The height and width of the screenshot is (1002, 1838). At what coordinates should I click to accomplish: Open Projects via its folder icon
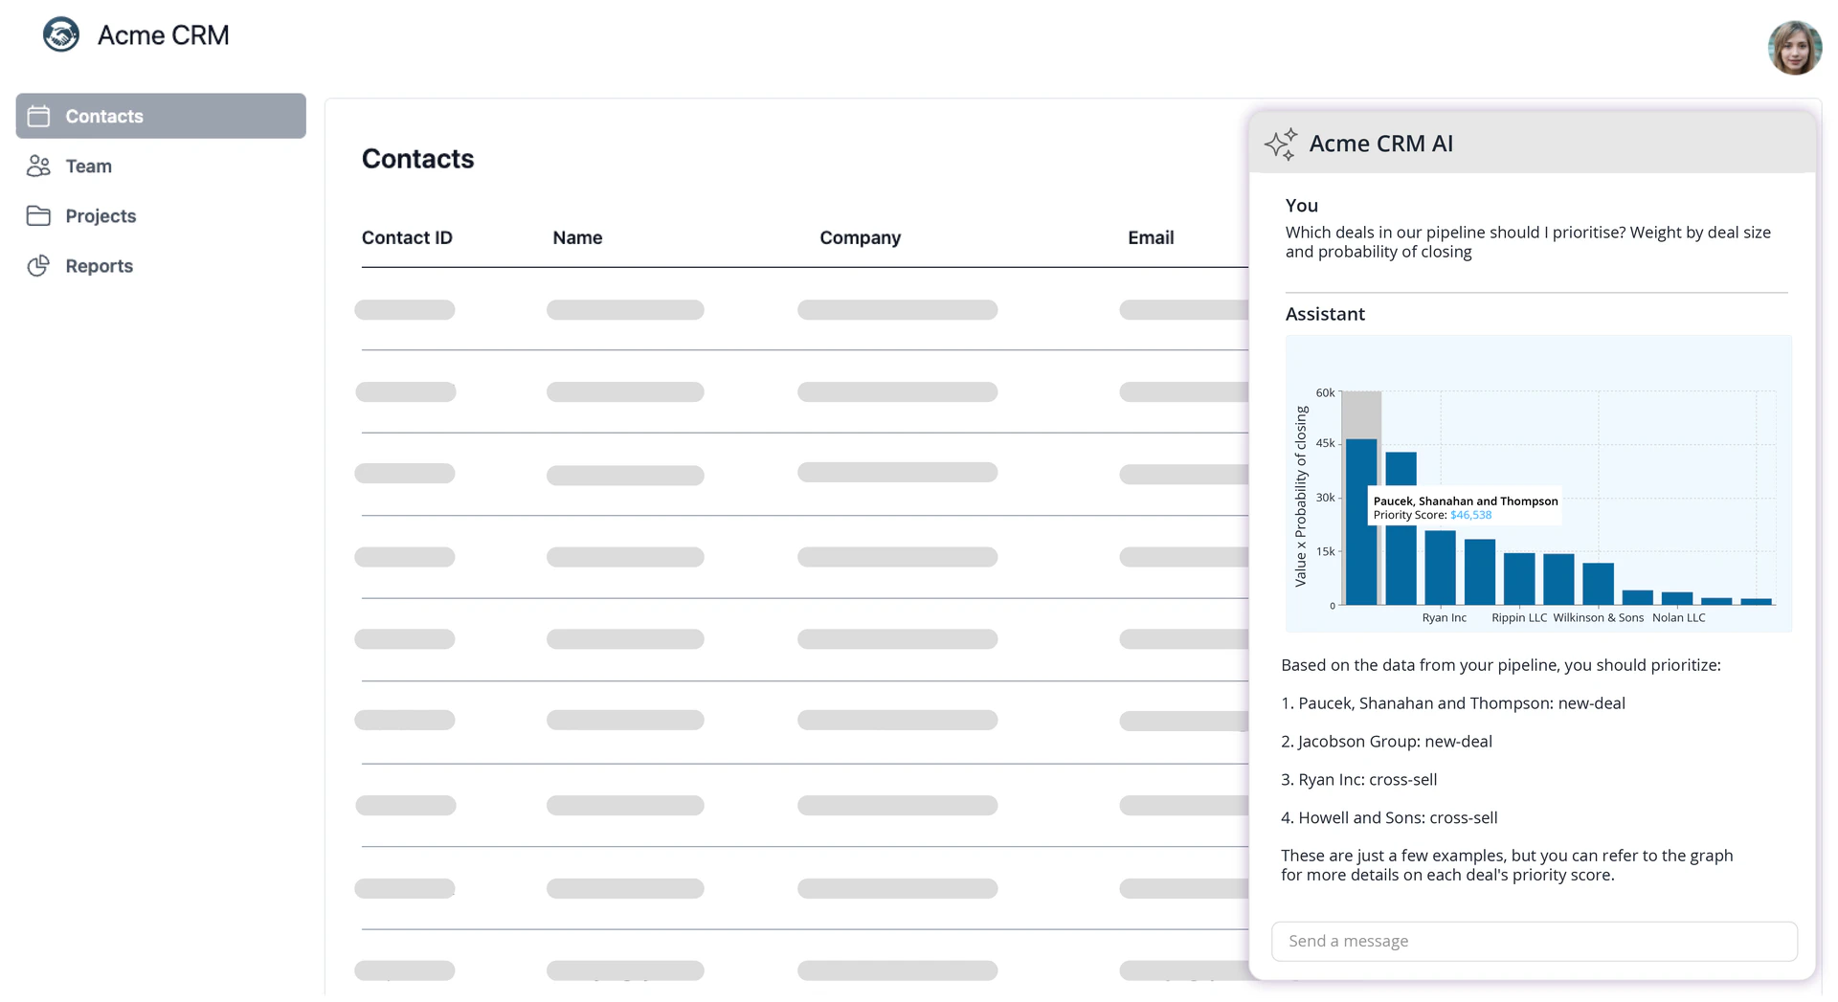coord(38,215)
